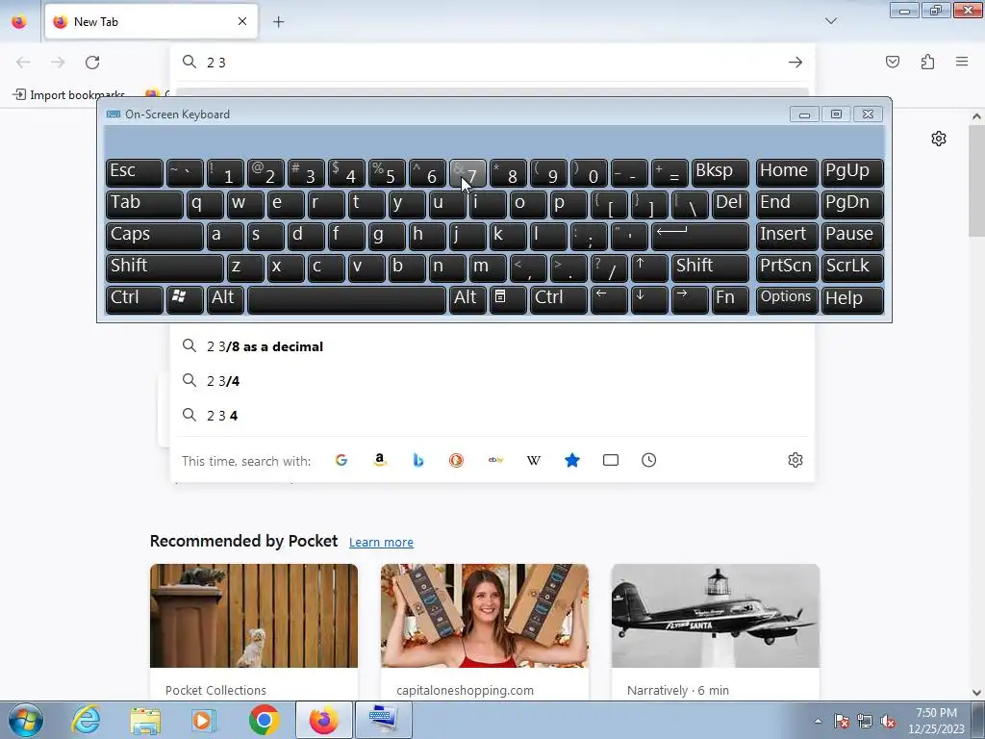
Task: Toggle the Caps lock key
Action: pos(155,236)
